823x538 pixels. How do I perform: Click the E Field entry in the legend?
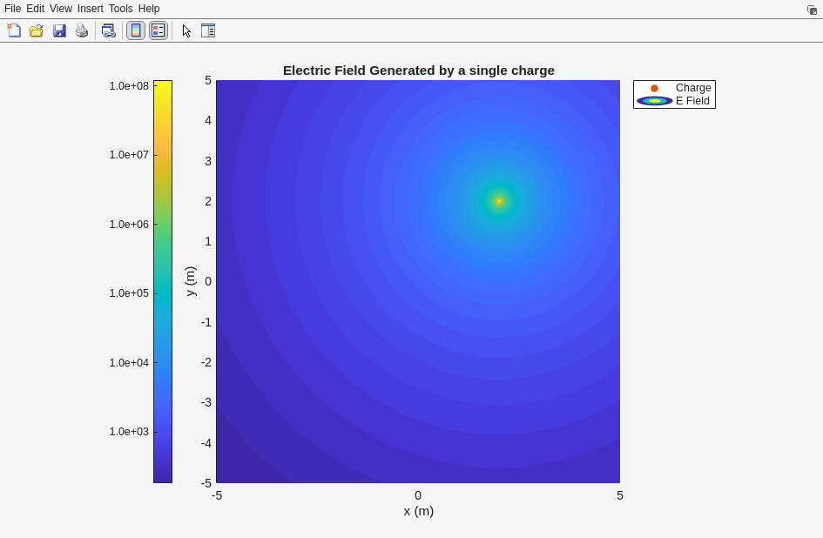click(692, 101)
